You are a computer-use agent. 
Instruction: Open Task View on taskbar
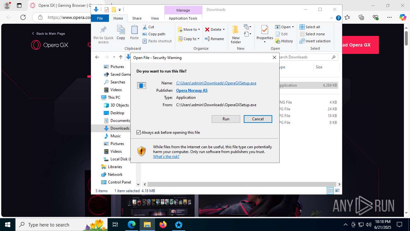coord(116,225)
